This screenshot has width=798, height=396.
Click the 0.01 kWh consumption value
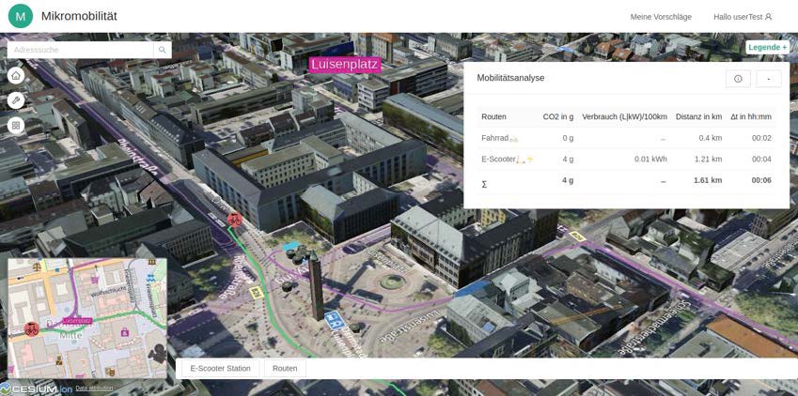(x=650, y=160)
